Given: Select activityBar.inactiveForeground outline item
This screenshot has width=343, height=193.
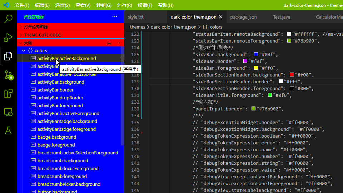Looking at the screenshot, I should point(69,113).
